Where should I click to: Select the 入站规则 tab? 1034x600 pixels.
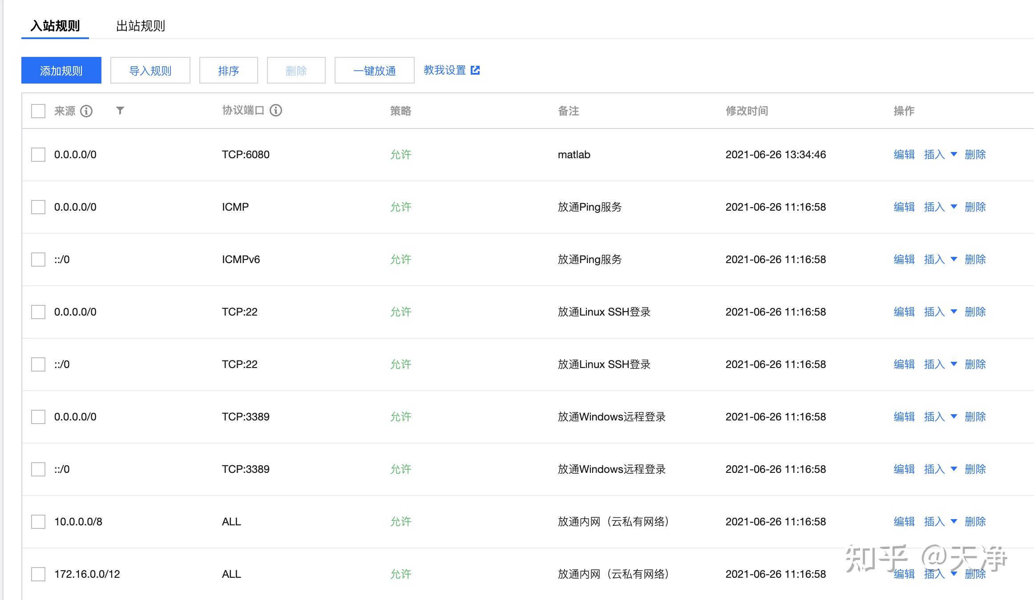(x=55, y=26)
